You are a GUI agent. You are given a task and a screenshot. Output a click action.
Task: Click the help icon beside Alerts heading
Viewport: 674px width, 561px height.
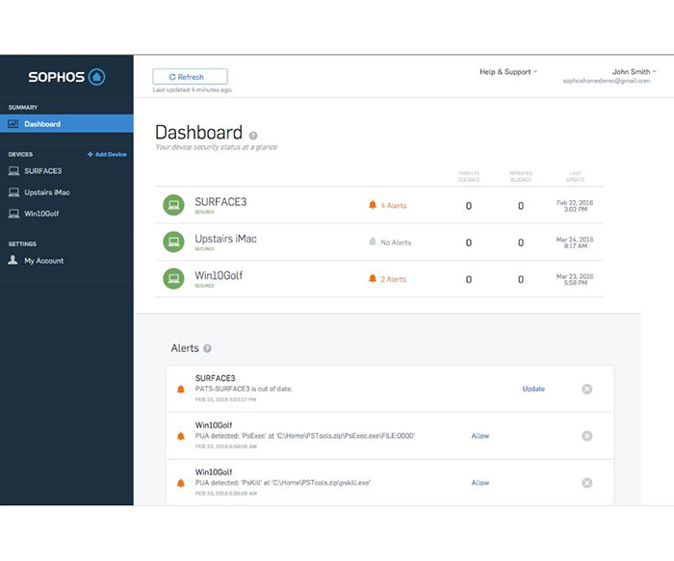point(207,348)
